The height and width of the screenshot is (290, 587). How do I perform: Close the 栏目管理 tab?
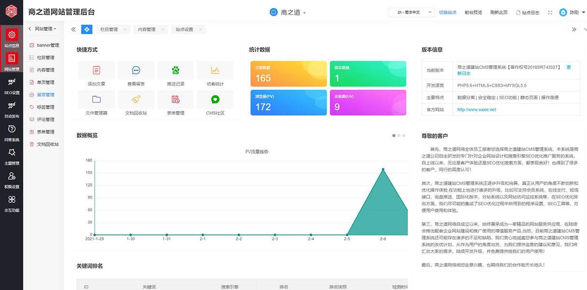point(125,29)
